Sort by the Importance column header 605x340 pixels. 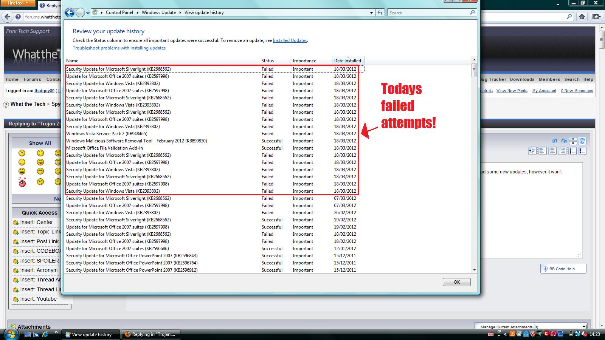point(311,60)
